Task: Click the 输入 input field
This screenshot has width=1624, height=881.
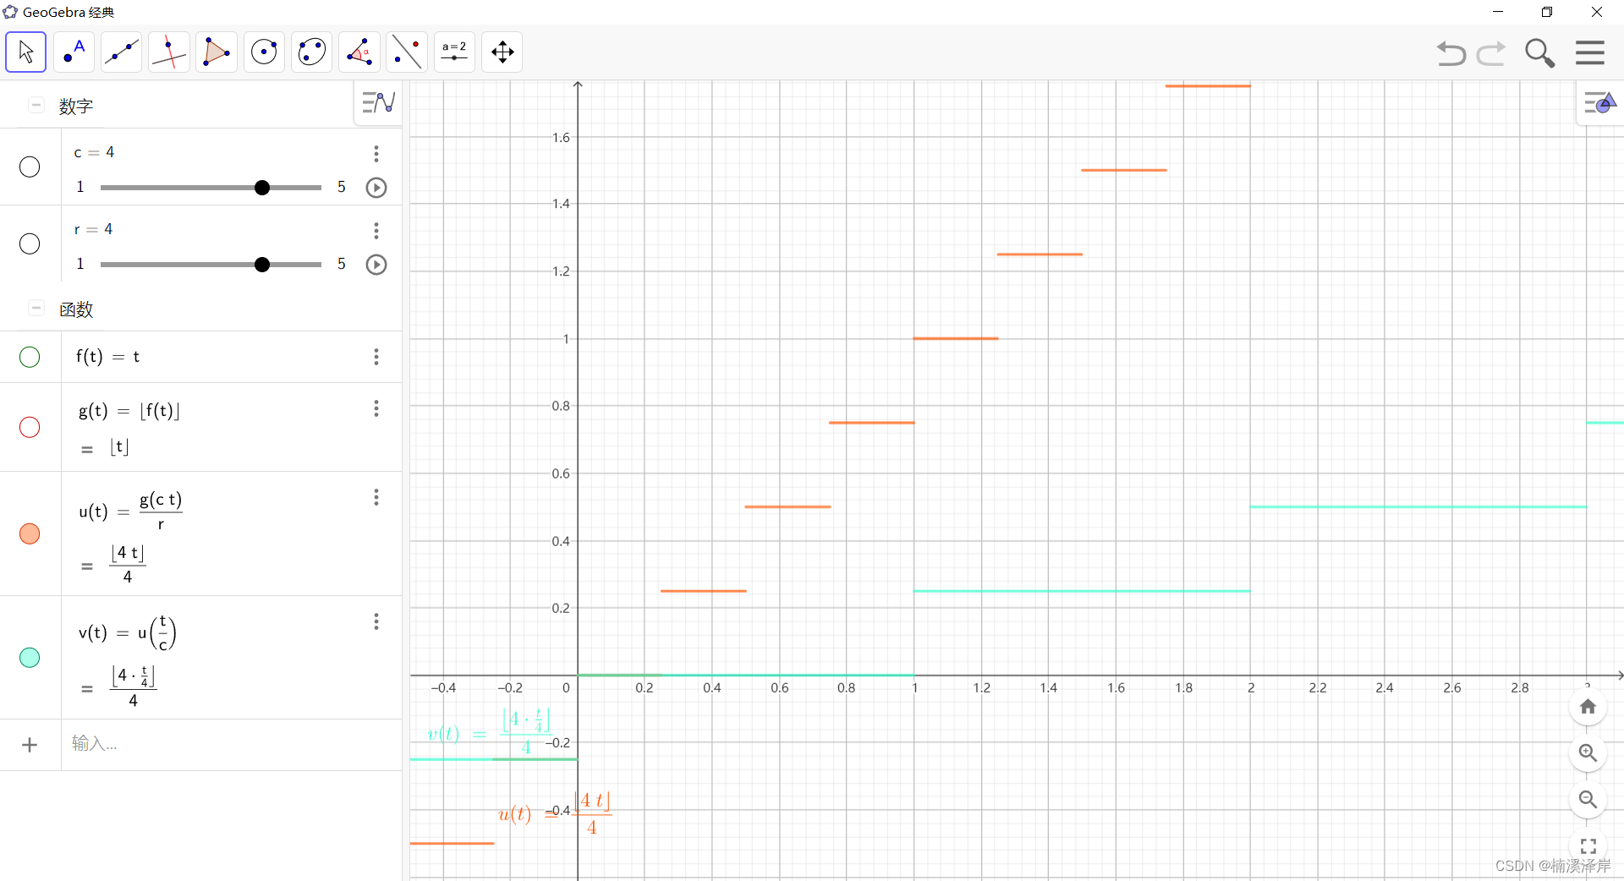Action: click(x=231, y=744)
